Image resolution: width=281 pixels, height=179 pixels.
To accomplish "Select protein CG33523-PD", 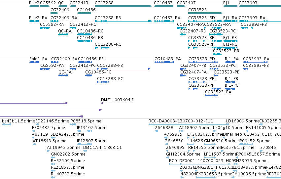I will coord(202,59).
